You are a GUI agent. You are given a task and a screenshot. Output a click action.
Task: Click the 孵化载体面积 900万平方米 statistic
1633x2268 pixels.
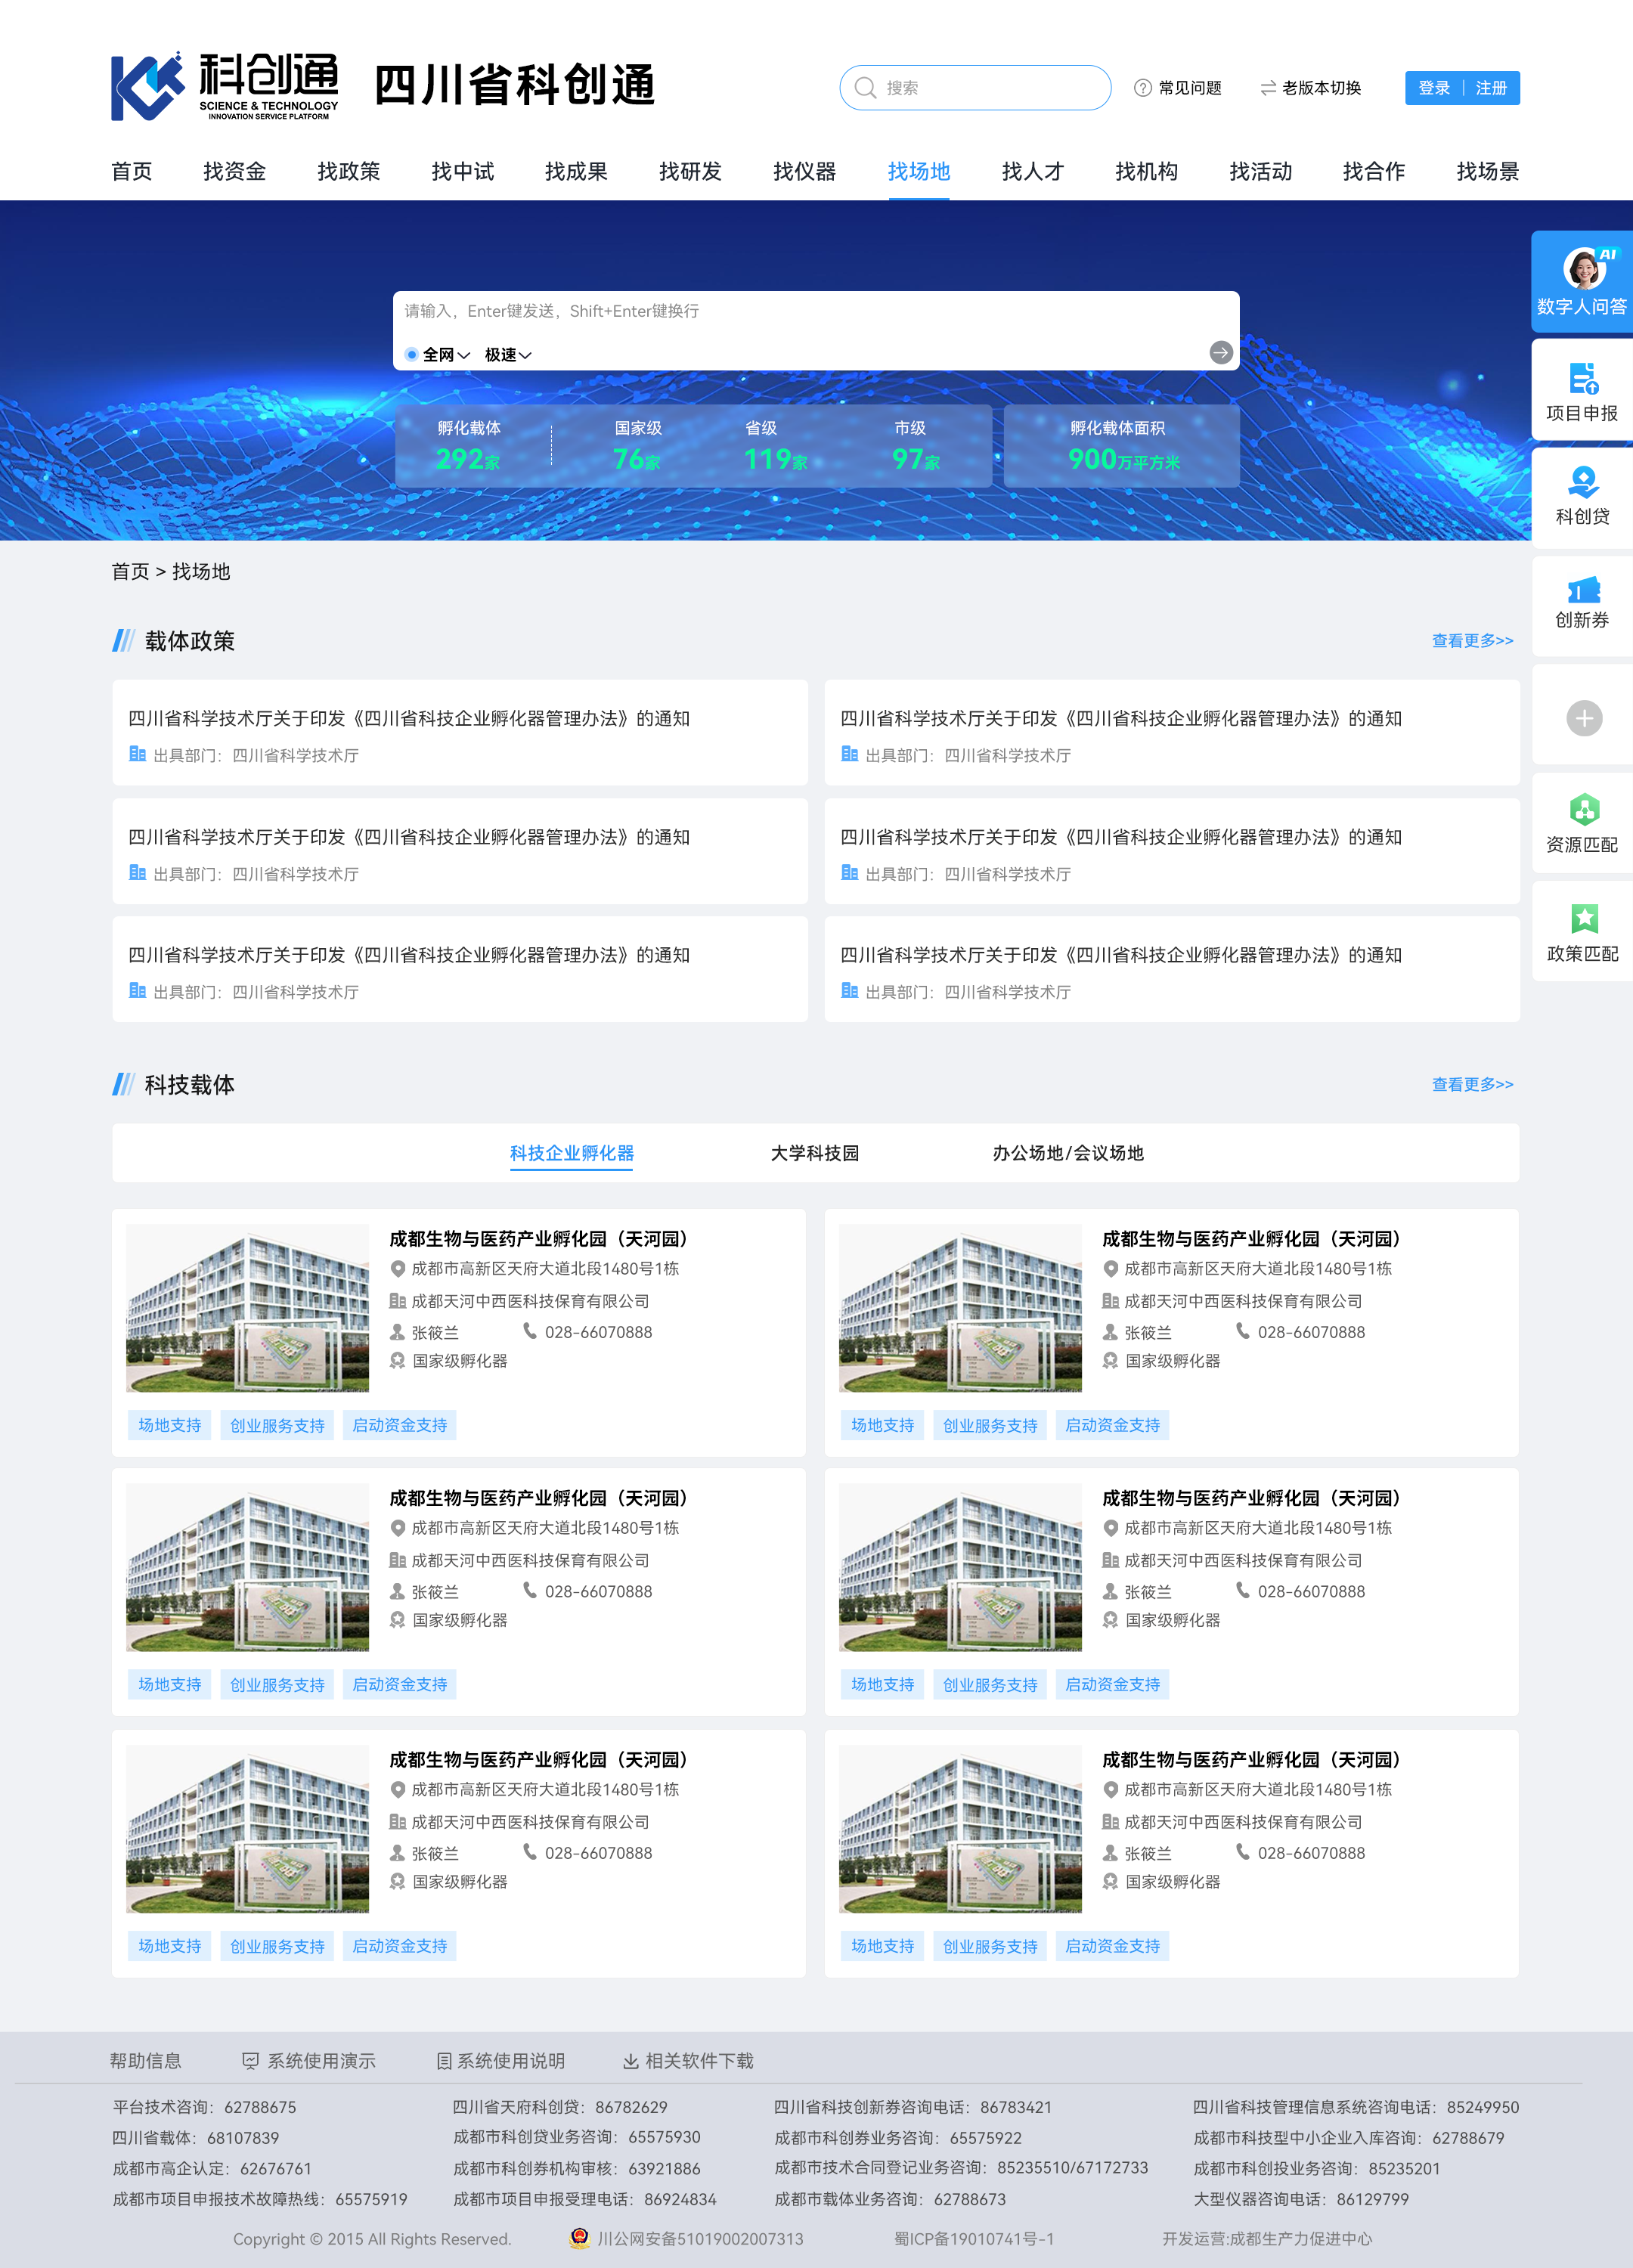[1123, 446]
